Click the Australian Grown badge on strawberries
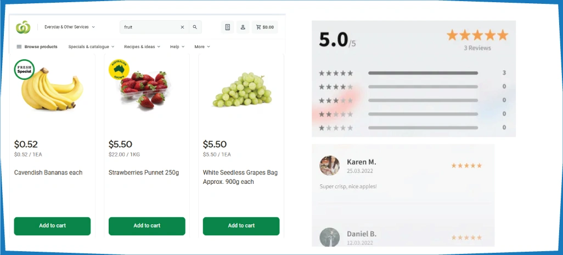Viewport: 563px width, 255px height. tap(119, 69)
